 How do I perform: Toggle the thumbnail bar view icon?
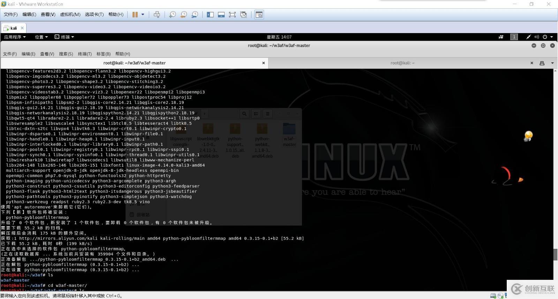point(221,15)
